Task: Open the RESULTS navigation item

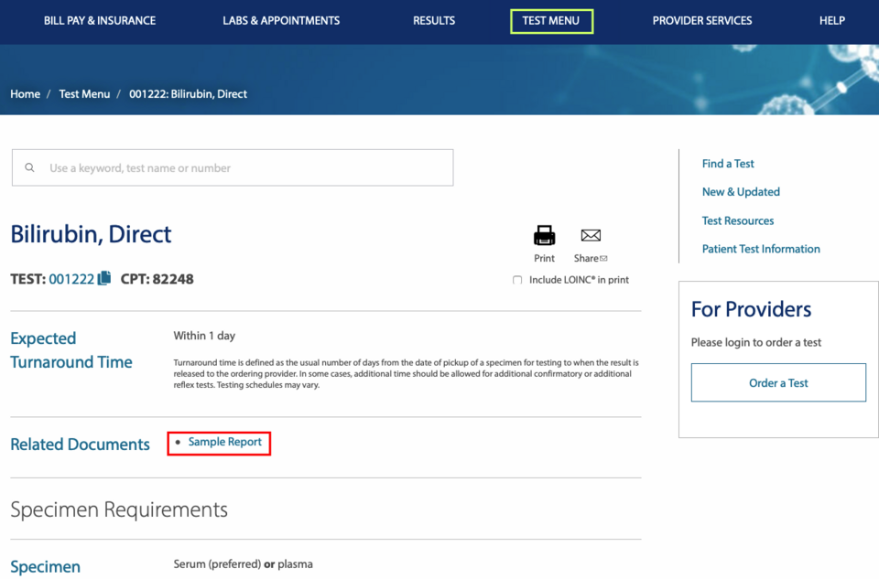Action: tap(433, 20)
